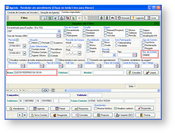Select the Telemarketing radio button
The image size is (175, 133).
(x=116, y=43)
